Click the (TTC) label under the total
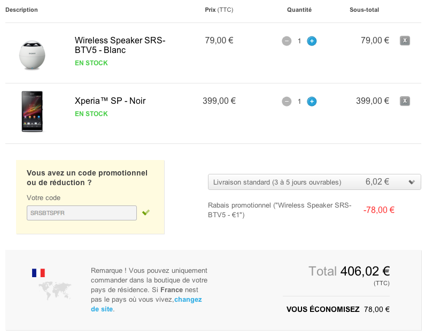This screenshot has width=425, height=336. (x=381, y=284)
